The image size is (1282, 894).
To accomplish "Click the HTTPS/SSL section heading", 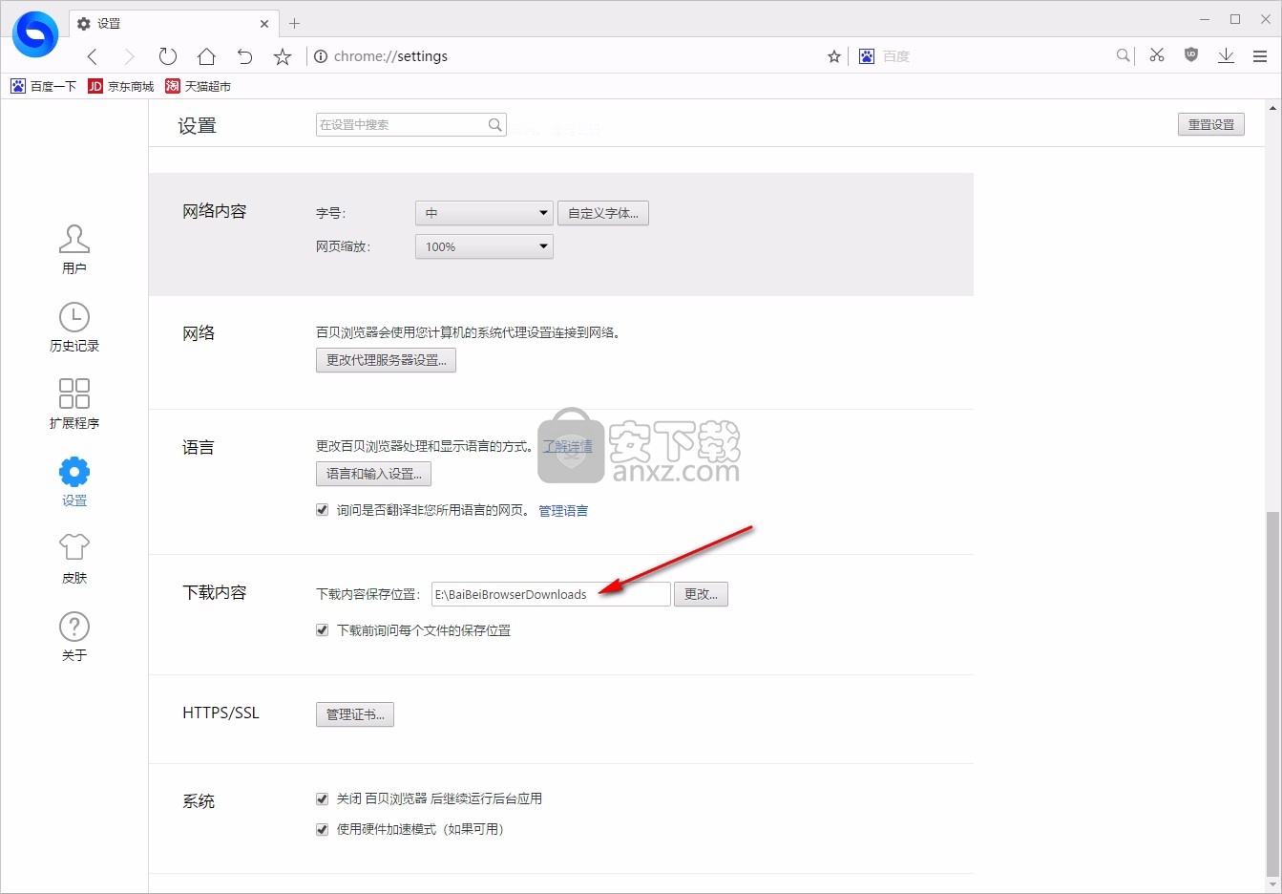I will [221, 713].
